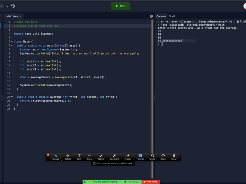Image resolution: width=246 pixels, height=184 pixels.
Task: Click the comment '//please run on your own repl'
Action: (x=37, y=26)
